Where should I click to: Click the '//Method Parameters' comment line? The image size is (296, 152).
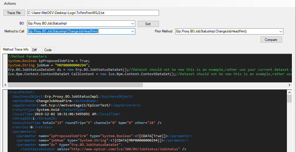[27, 56]
